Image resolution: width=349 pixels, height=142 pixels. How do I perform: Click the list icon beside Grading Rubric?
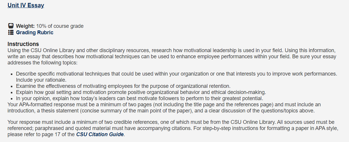click(x=11, y=32)
